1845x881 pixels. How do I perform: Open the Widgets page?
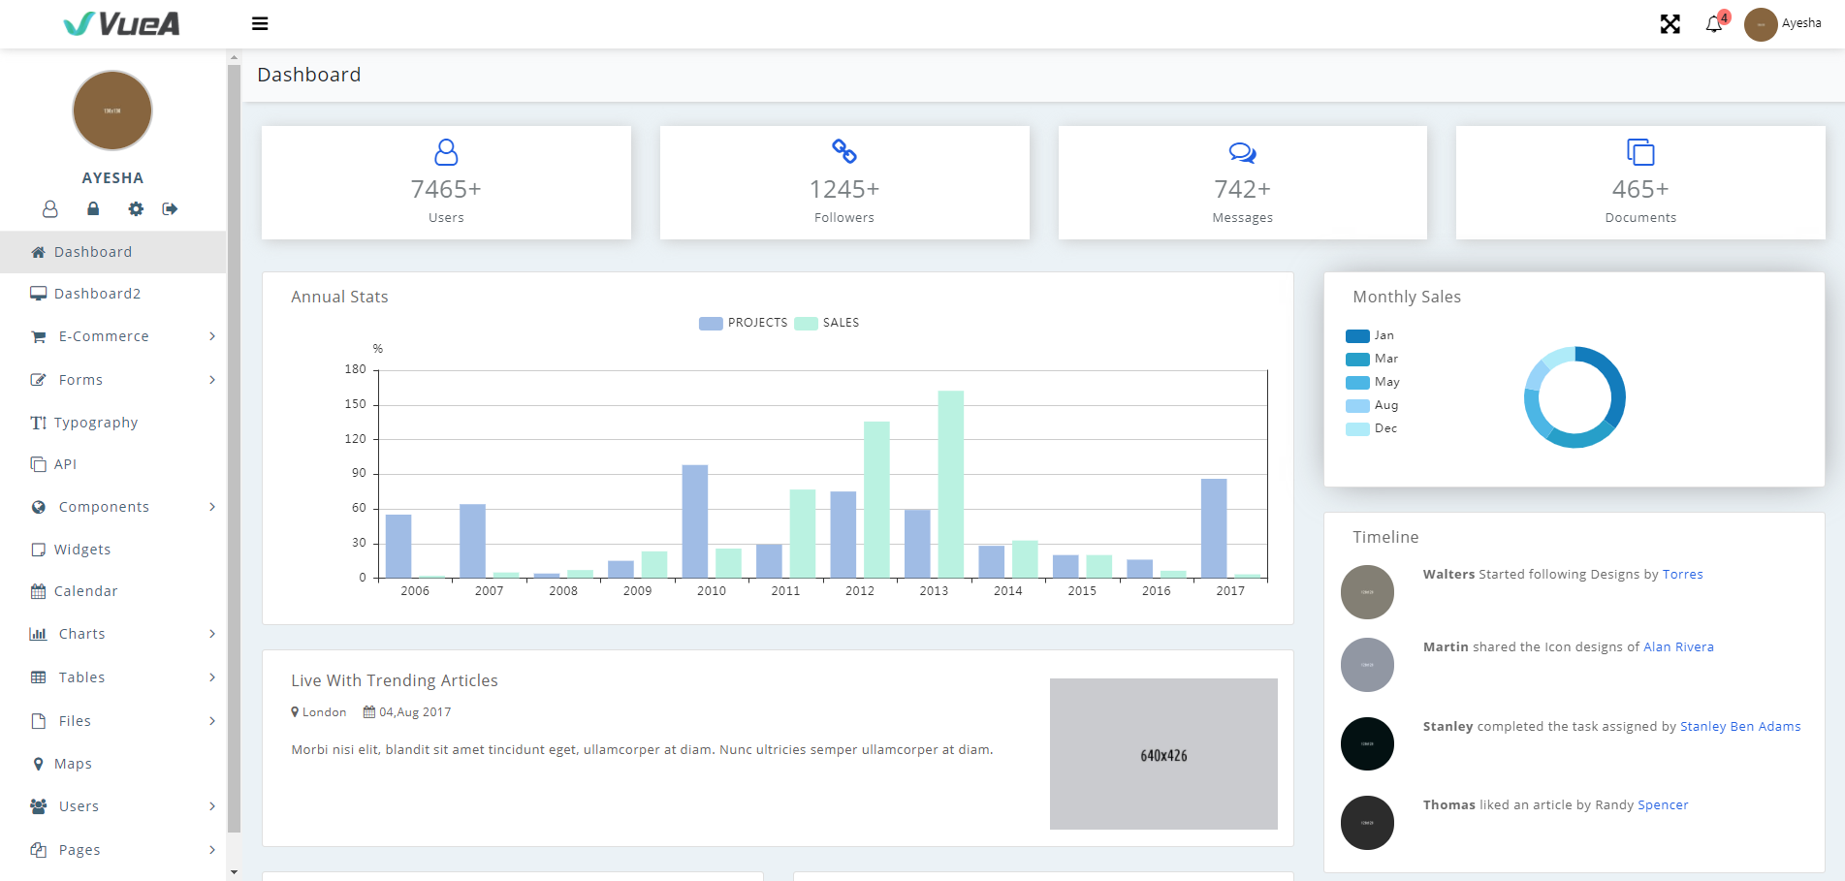click(x=112, y=550)
